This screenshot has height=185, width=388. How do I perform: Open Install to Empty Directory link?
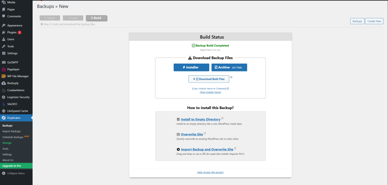[x=201, y=119]
